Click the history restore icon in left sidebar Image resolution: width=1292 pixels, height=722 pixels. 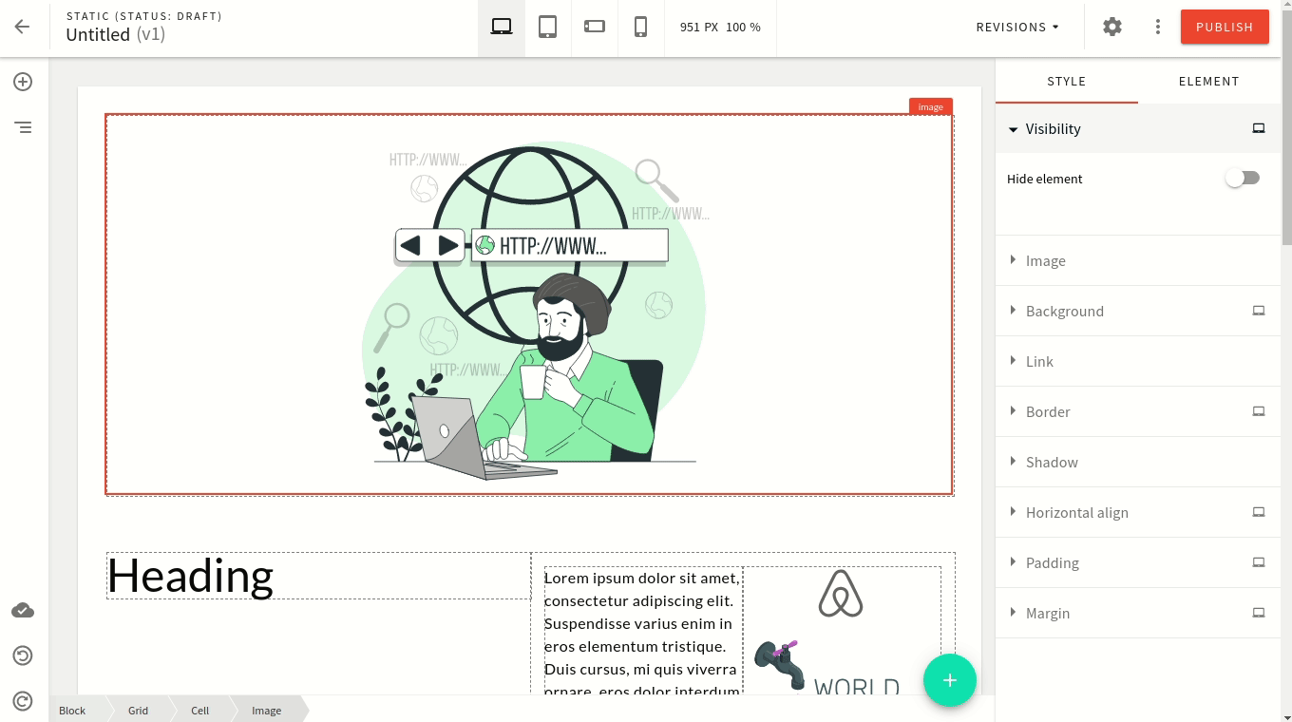click(22, 655)
